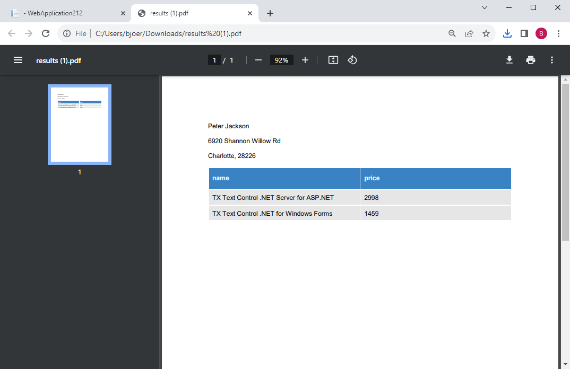
Task: Click the price cell 1459
Action: pos(436,214)
